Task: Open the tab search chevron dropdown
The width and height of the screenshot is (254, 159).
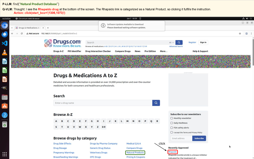Action: point(12,28)
